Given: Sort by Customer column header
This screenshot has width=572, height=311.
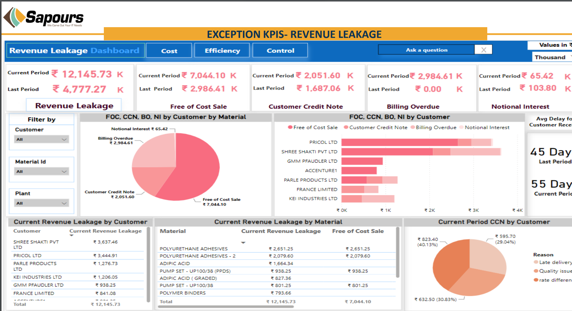Looking at the screenshot, I should (27, 231).
